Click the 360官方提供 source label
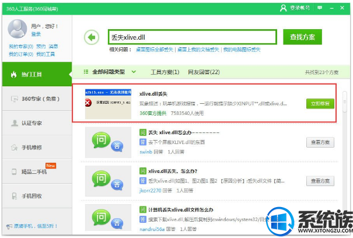This screenshot has height=238, width=353. point(153,113)
